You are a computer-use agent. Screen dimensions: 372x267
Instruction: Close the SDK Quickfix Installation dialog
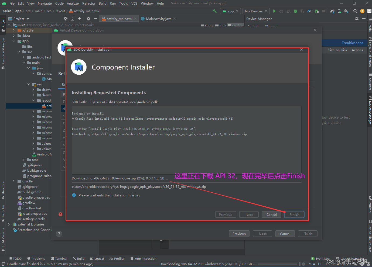[302, 50]
